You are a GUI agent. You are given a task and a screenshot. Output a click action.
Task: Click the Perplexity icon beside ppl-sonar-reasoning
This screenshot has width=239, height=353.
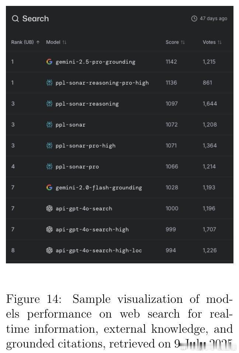pyautogui.click(x=49, y=104)
